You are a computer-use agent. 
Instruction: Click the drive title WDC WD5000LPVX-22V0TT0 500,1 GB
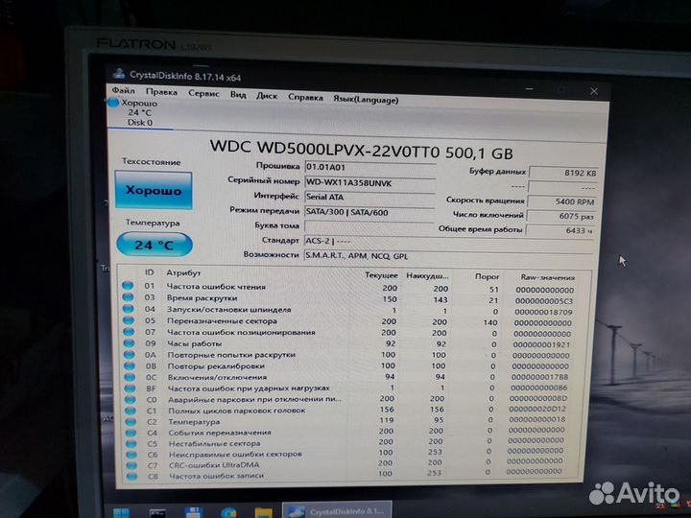(x=362, y=150)
